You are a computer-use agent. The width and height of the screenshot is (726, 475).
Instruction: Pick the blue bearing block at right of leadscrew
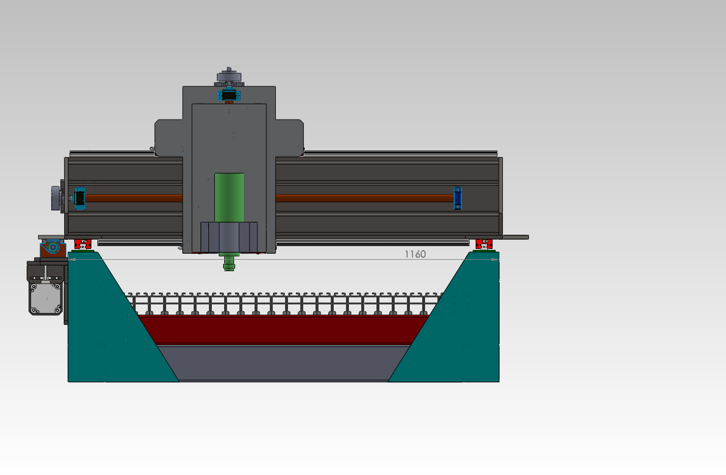coord(458,198)
